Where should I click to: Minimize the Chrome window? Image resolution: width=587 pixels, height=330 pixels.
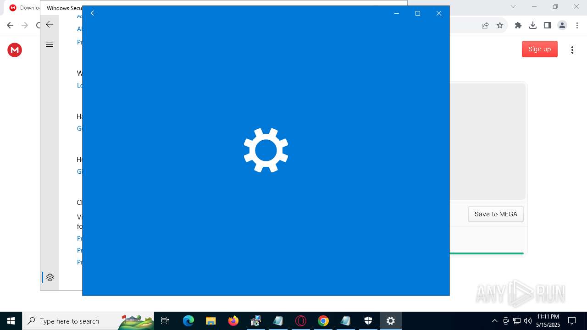pos(534,6)
